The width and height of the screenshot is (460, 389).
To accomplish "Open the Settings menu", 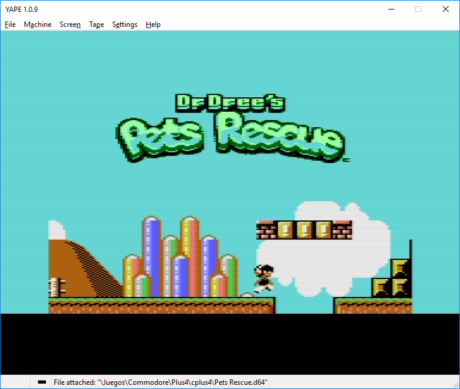I will 125,24.
